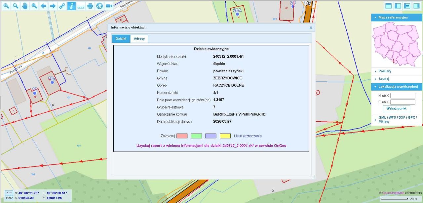Toggle the object information 'i' tool
Screen dimensions: 423x203
pos(71,6)
